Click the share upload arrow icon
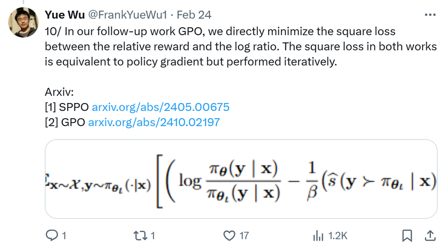 [429, 234]
